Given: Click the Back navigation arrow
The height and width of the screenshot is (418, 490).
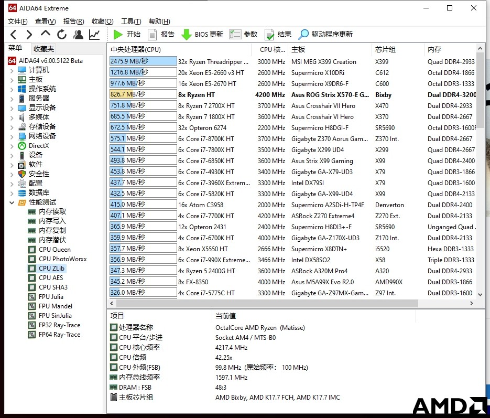Looking at the screenshot, I should click(x=13, y=35).
